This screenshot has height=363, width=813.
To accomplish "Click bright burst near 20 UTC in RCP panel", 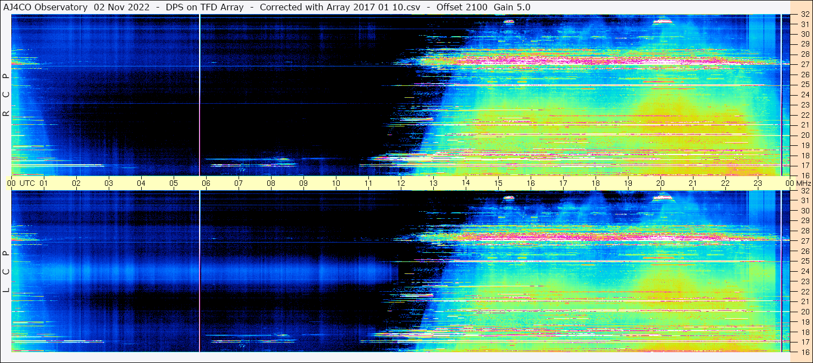I will tap(663, 22).
